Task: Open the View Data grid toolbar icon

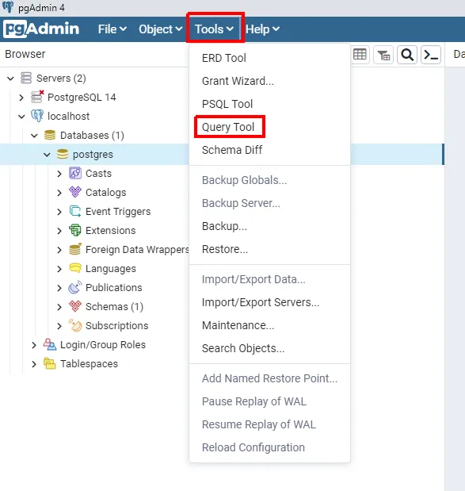Action: click(360, 55)
